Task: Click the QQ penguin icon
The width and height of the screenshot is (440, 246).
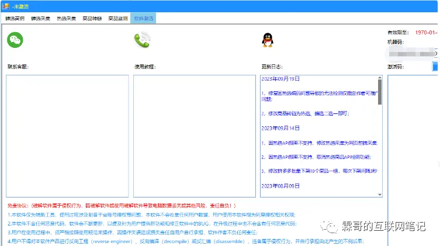Action: [267, 40]
